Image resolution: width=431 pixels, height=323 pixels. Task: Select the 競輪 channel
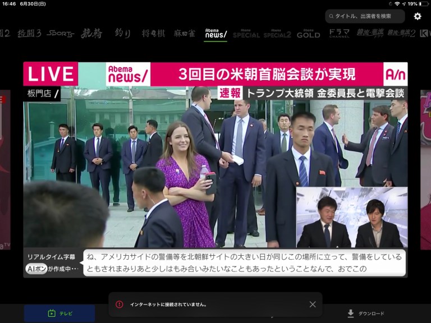(91, 34)
